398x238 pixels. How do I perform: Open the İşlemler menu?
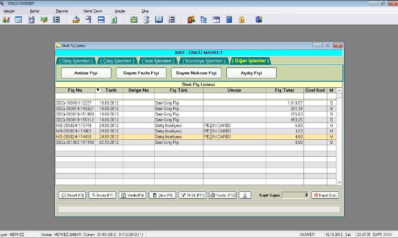(9, 11)
